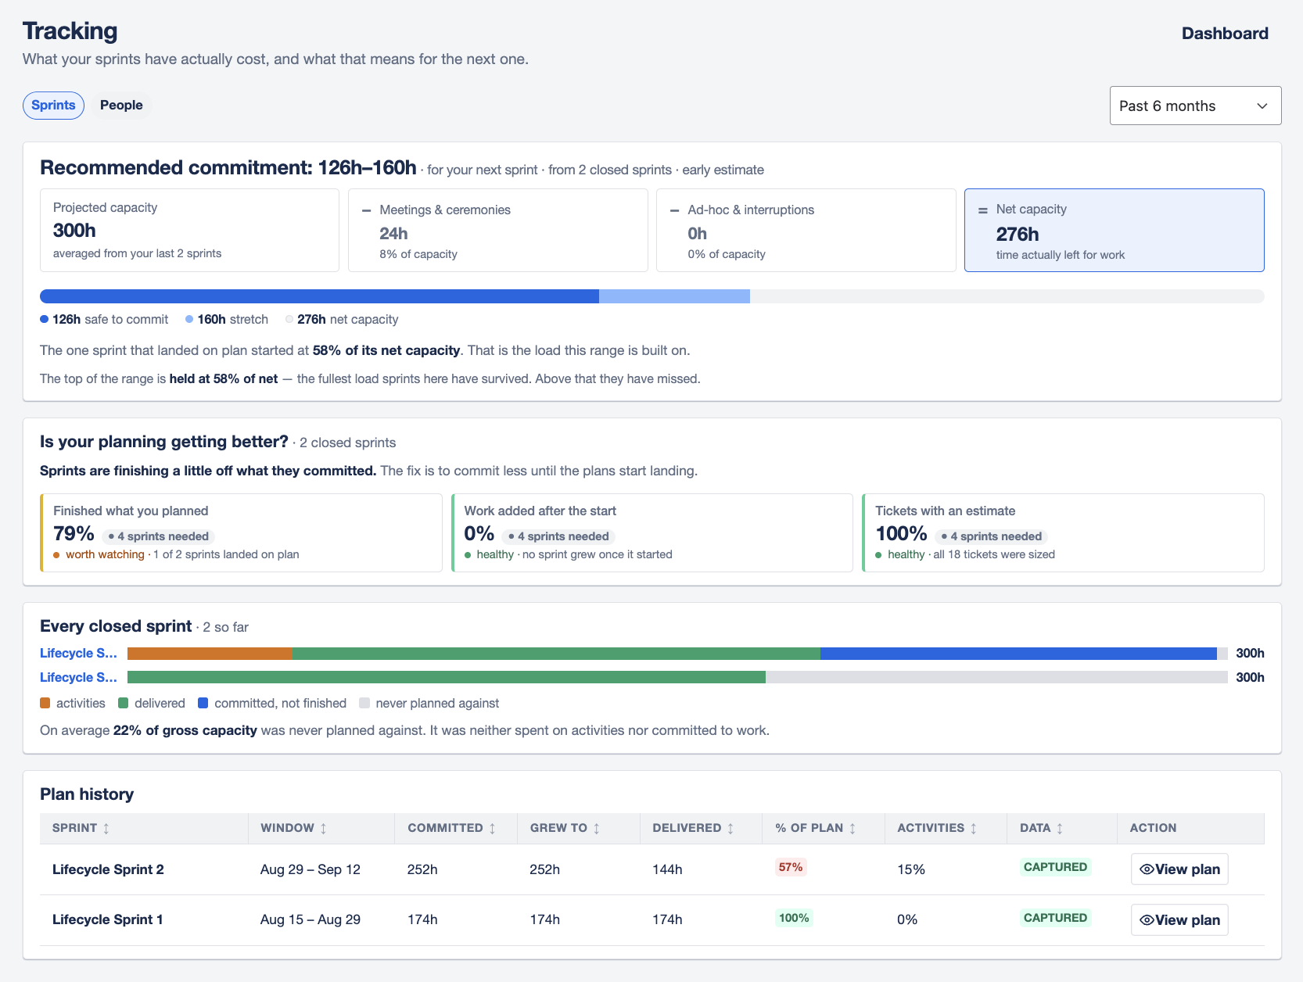Select Meetings & ceremonies card

tap(497, 231)
